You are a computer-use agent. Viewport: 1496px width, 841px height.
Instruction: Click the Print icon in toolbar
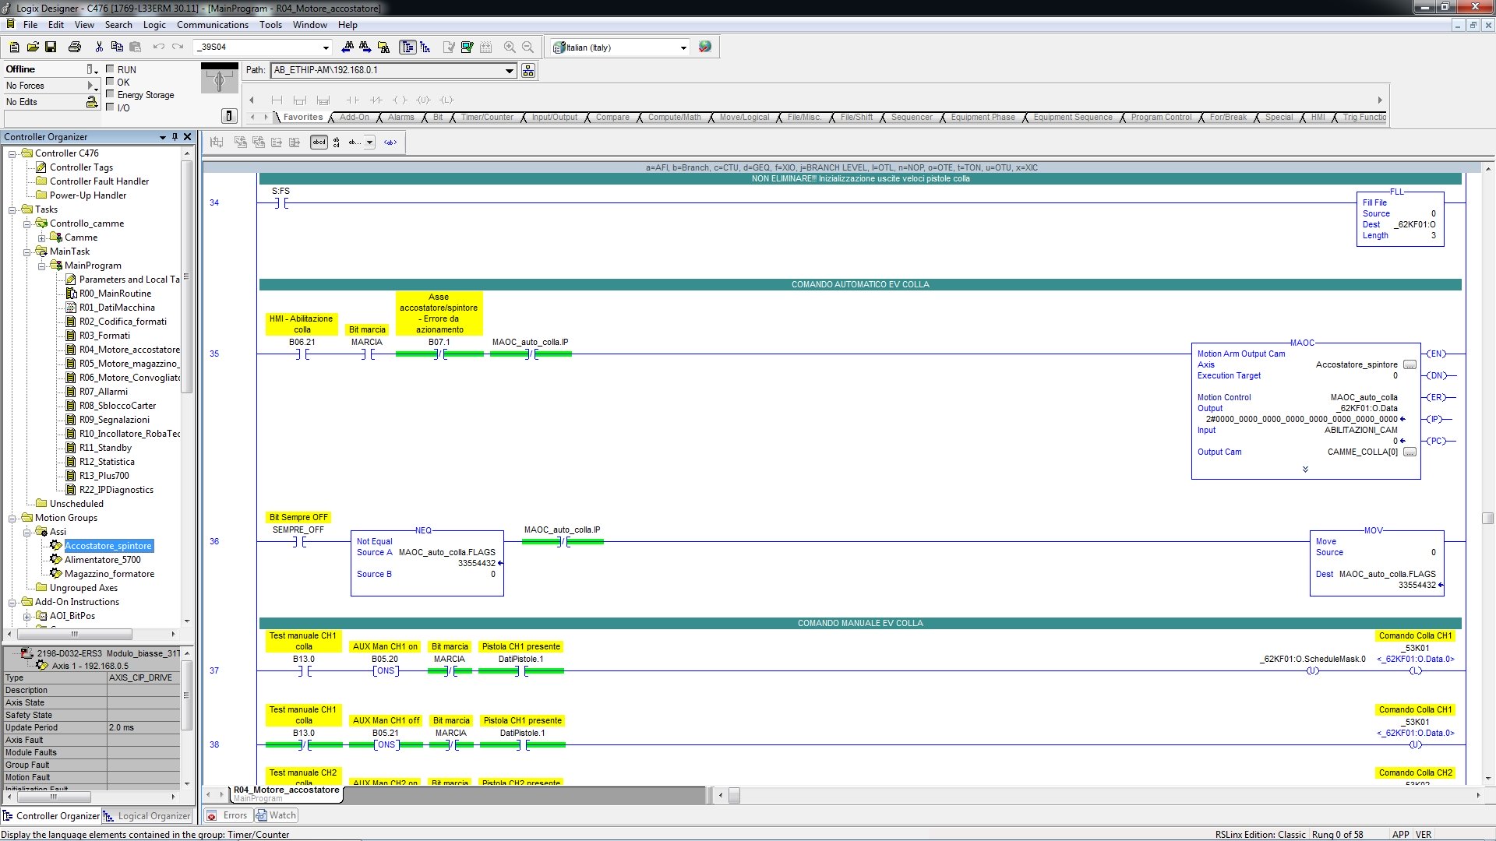75,48
